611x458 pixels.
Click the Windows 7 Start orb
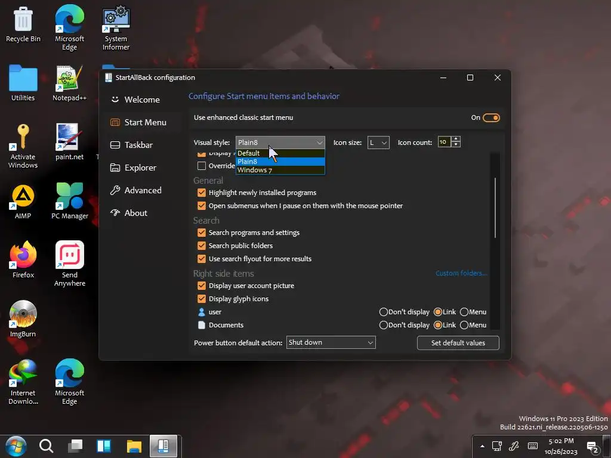(16, 446)
